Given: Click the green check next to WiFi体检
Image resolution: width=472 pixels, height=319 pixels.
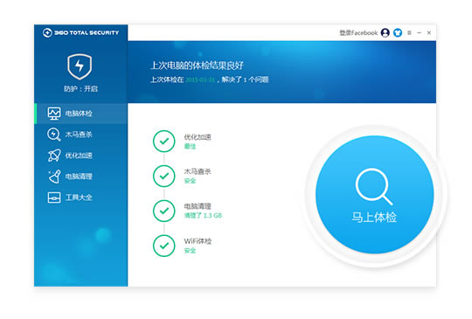Looking at the screenshot, I should click(164, 246).
